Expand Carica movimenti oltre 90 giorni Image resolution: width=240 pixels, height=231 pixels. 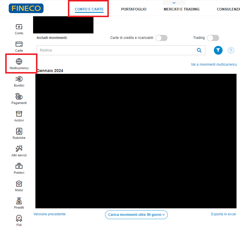click(136, 215)
